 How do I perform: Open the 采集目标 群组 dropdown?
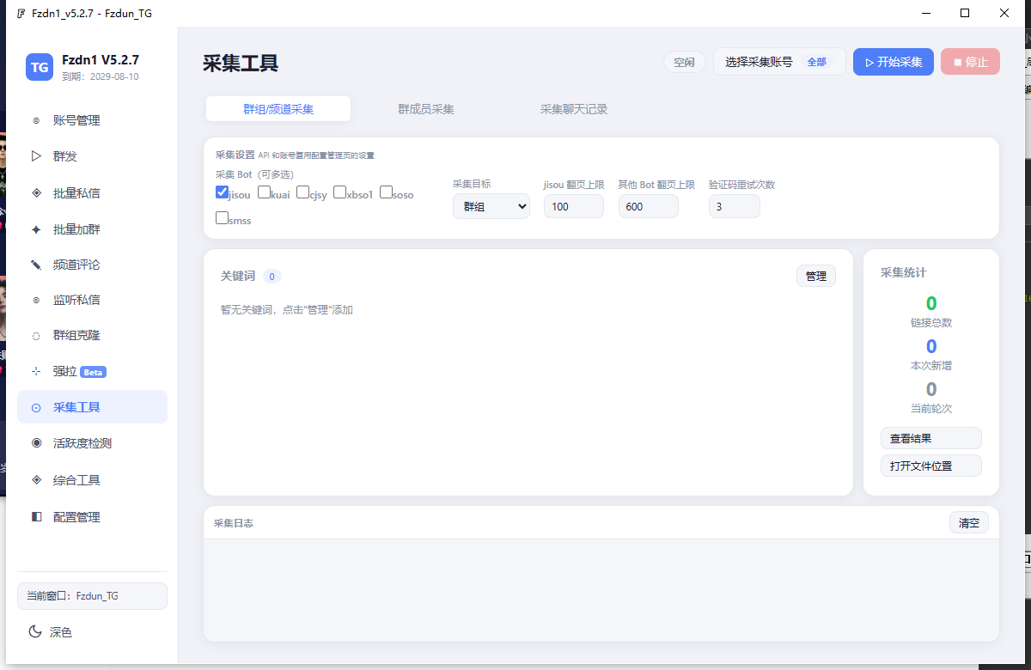click(491, 206)
